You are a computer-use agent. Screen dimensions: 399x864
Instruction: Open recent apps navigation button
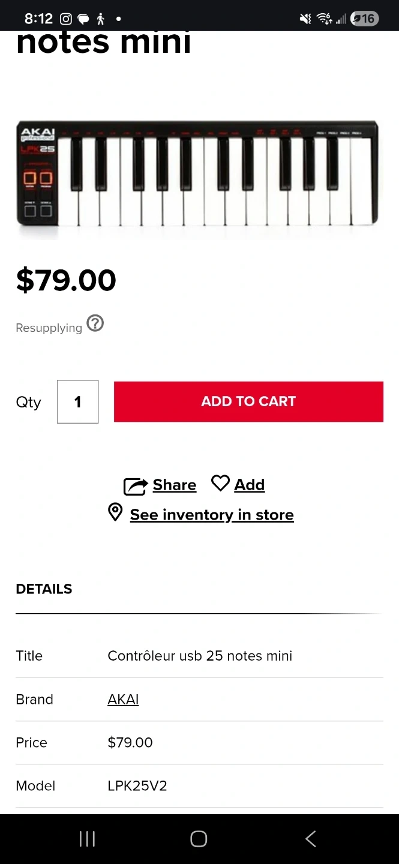[87, 839]
